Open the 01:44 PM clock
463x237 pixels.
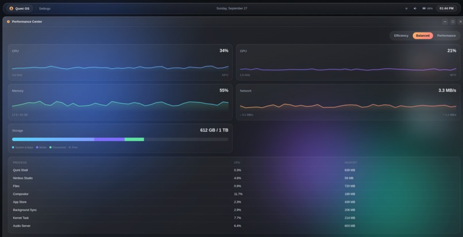click(446, 9)
